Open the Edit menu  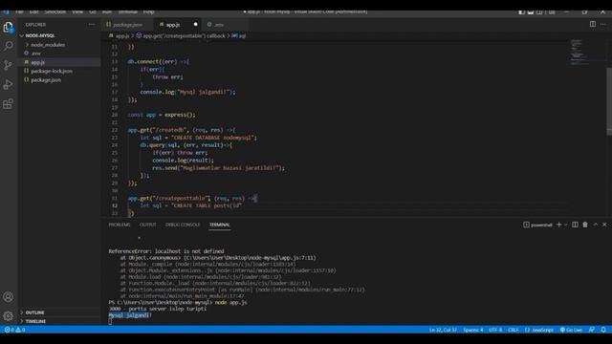click(x=34, y=11)
